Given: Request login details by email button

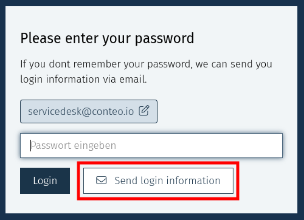Looking at the screenshot, I should [x=158, y=181].
